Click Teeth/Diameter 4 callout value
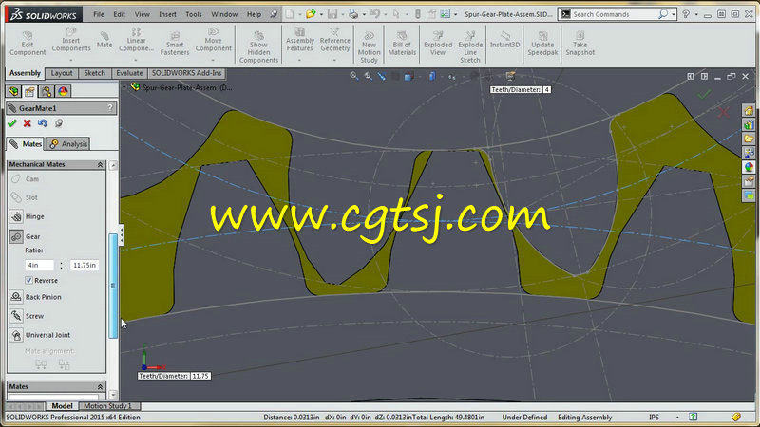This screenshot has width=760, height=427. [547, 89]
